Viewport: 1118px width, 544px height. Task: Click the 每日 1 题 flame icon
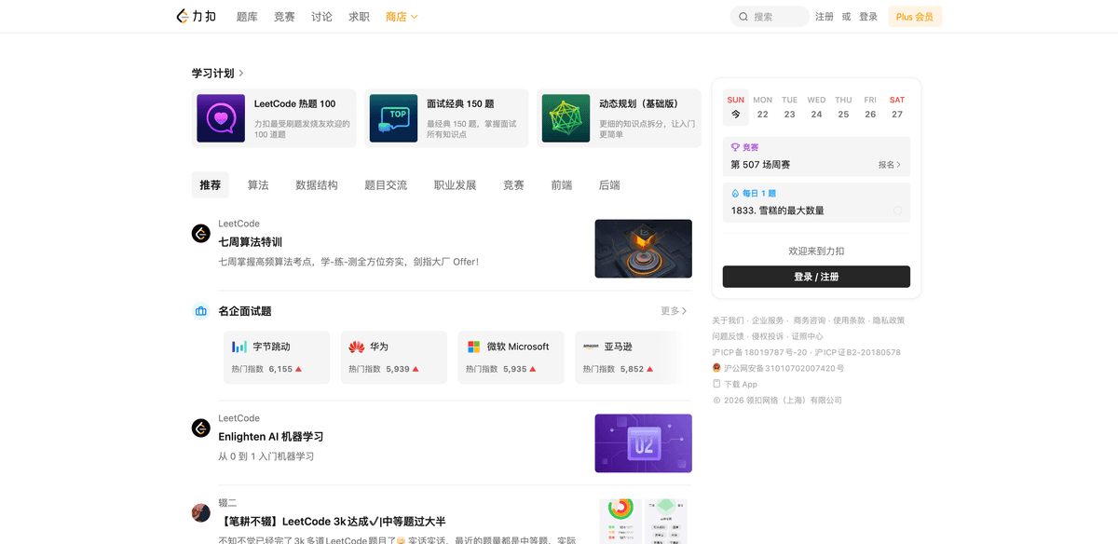pos(735,193)
